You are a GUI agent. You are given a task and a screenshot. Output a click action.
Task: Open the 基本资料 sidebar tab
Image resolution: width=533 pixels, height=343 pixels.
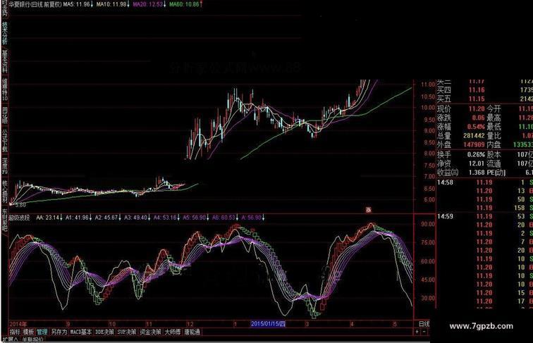[x=4, y=62]
